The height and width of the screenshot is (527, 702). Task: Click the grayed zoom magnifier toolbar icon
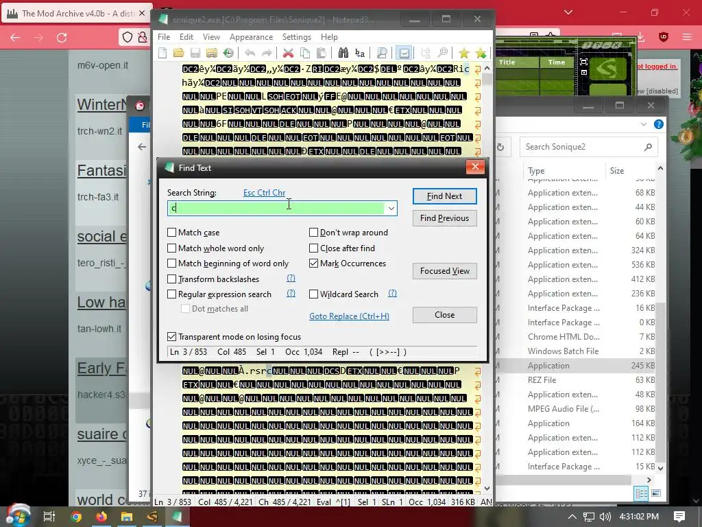coord(442,54)
